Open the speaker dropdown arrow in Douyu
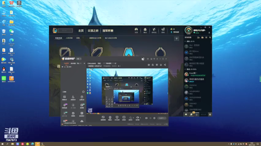 [140, 118]
